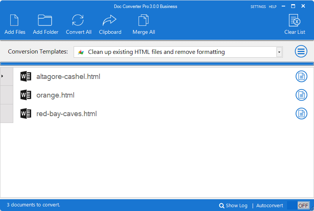The height and width of the screenshot is (211, 314).
Task: Click the Merge All icon
Action: (x=144, y=20)
